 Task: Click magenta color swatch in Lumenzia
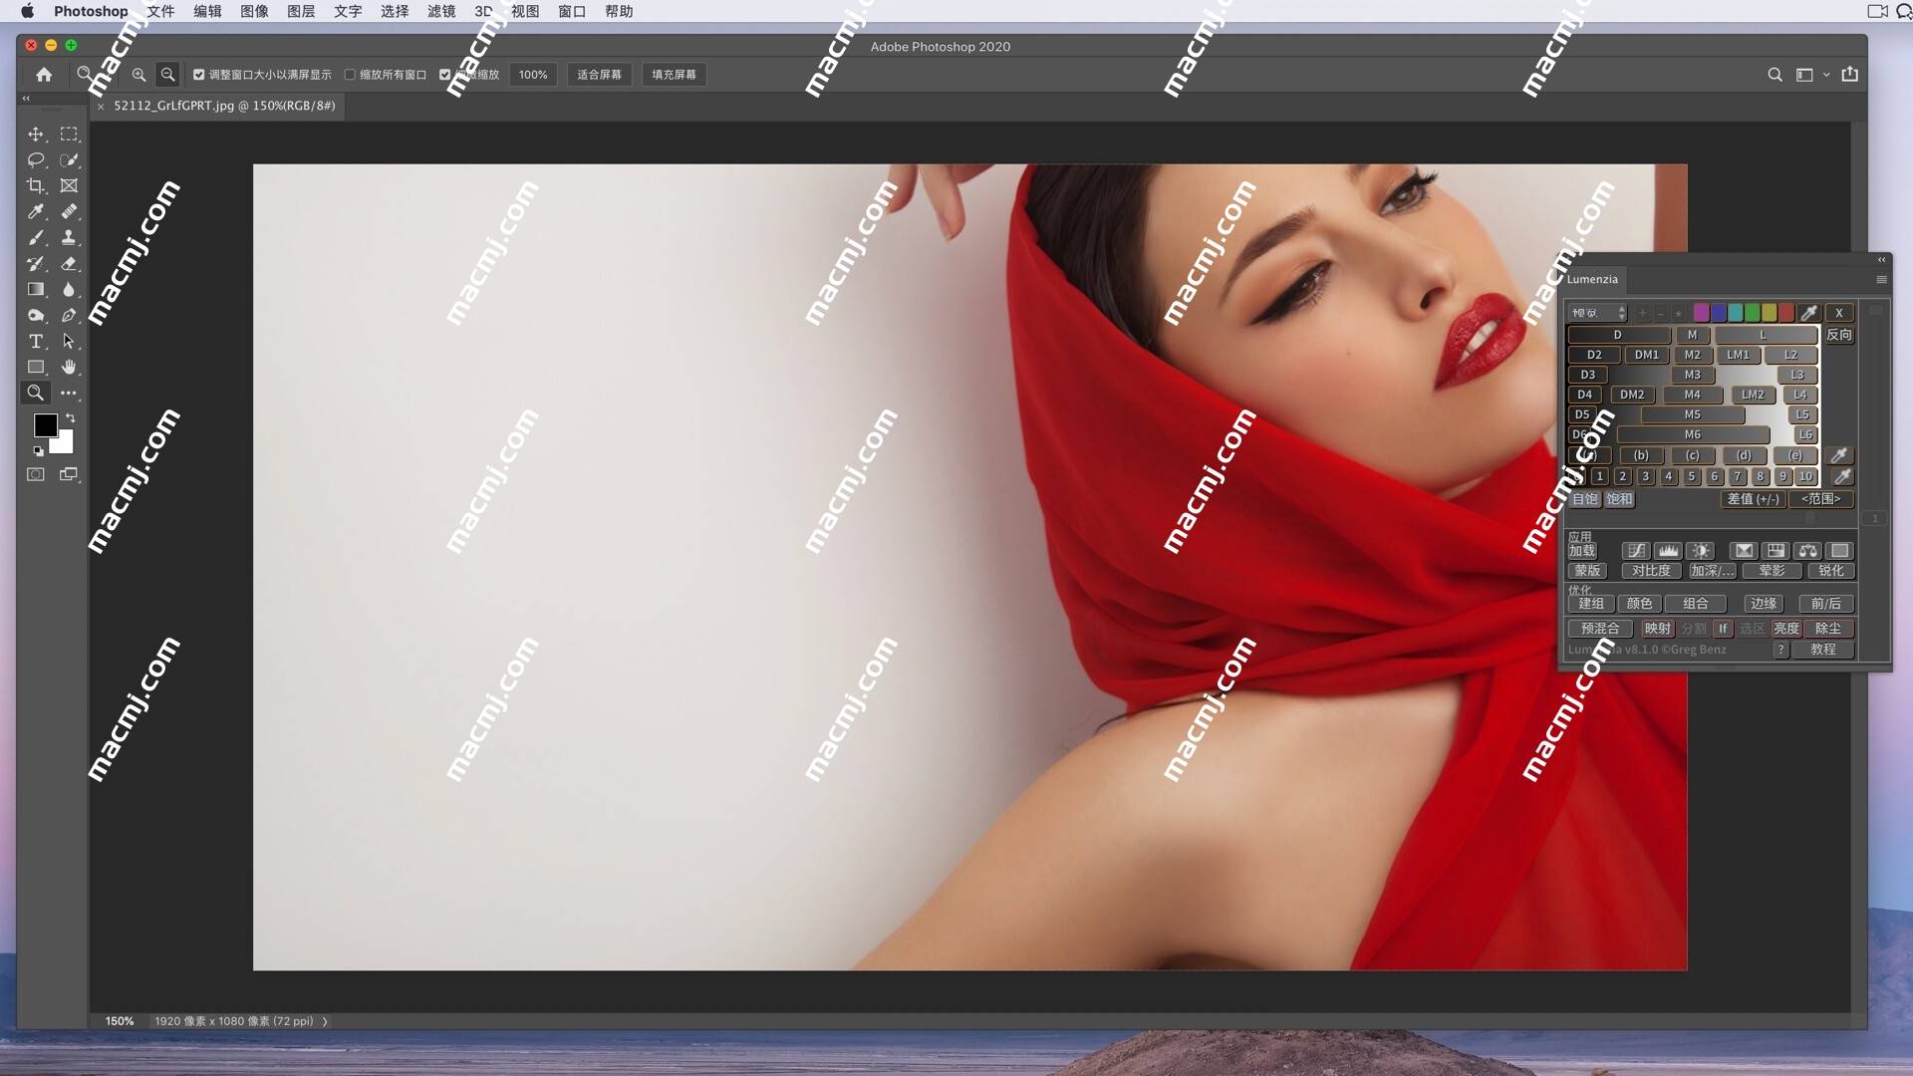click(x=1701, y=313)
